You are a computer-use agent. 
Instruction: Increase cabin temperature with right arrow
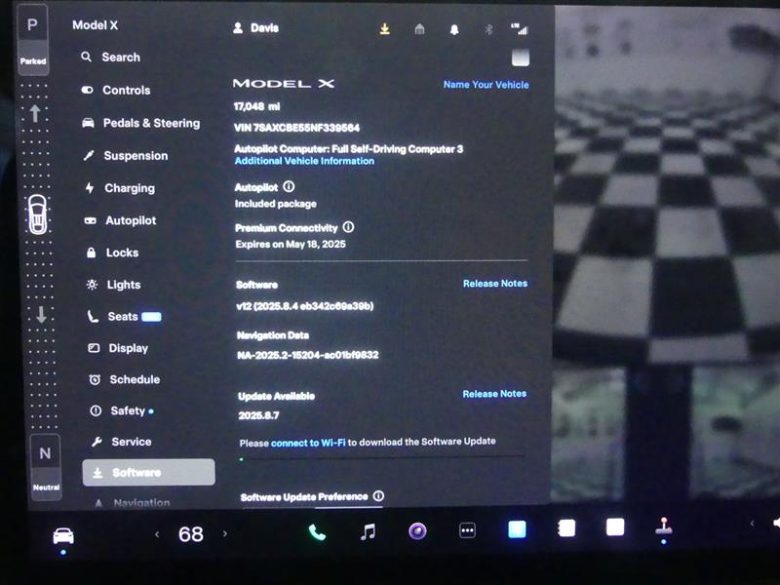tap(225, 533)
